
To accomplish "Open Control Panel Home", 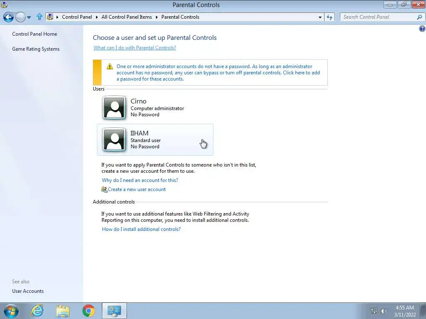I will pyautogui.click(x=35, y=34).
